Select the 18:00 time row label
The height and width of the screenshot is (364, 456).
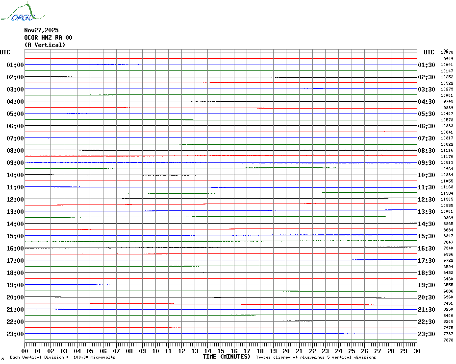pos(15,273)
